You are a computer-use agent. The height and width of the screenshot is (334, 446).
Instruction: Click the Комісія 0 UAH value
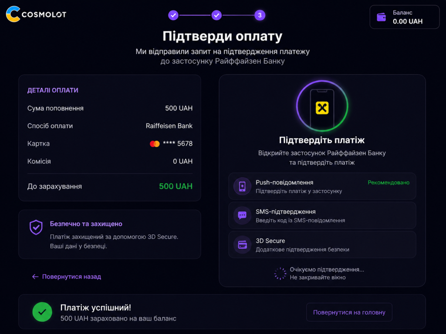[x=182, y=161]
